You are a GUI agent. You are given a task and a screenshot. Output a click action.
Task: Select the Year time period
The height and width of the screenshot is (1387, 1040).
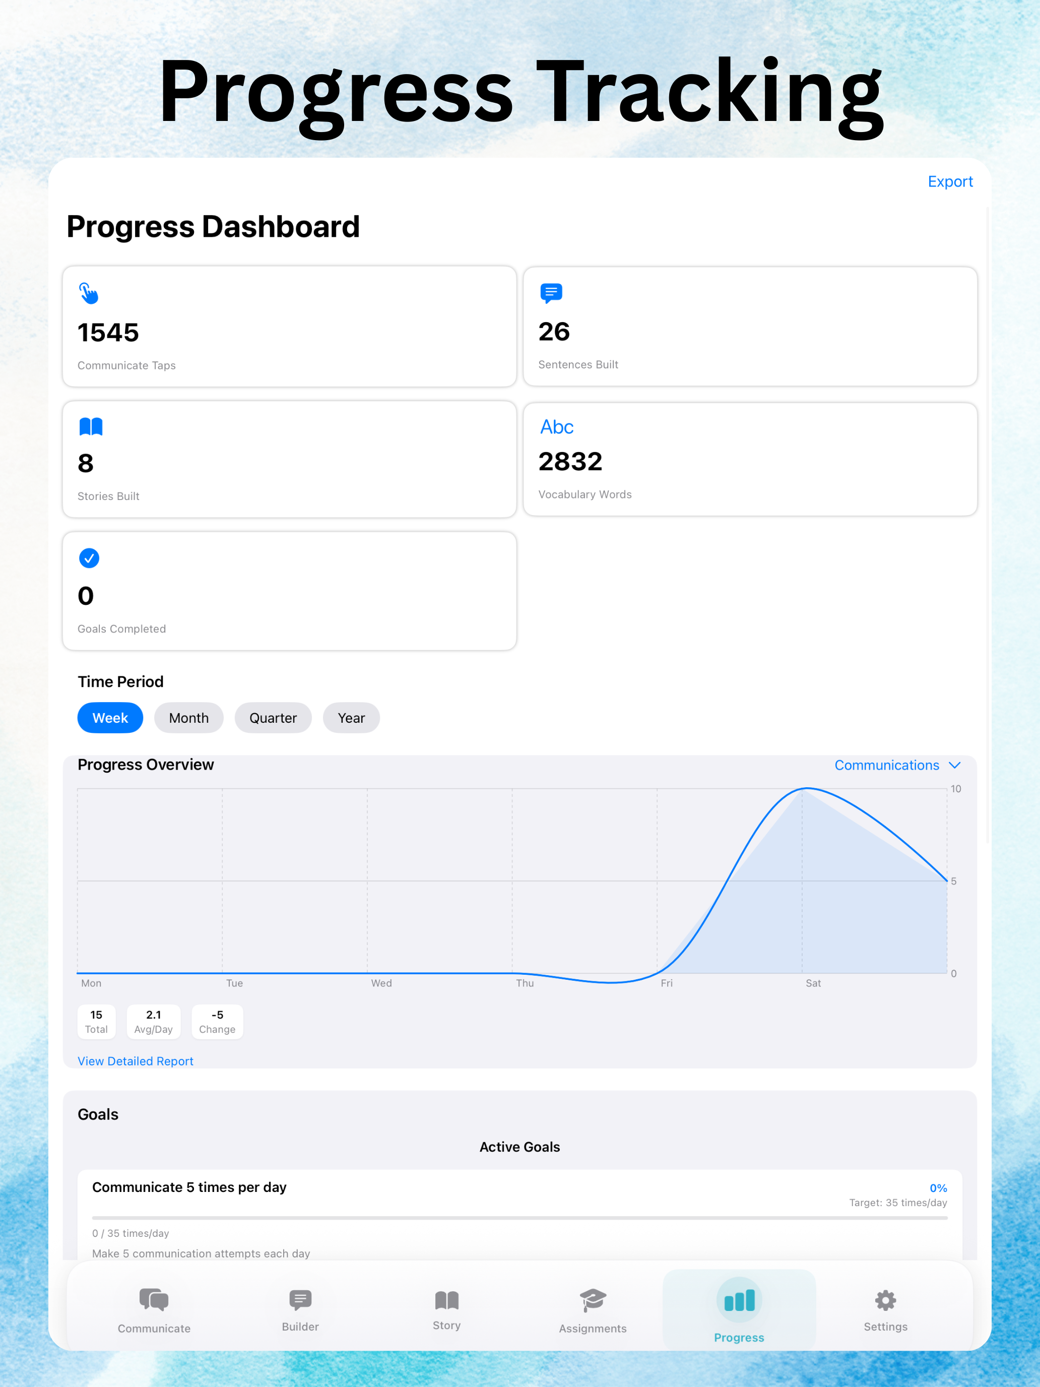(351, 718)
